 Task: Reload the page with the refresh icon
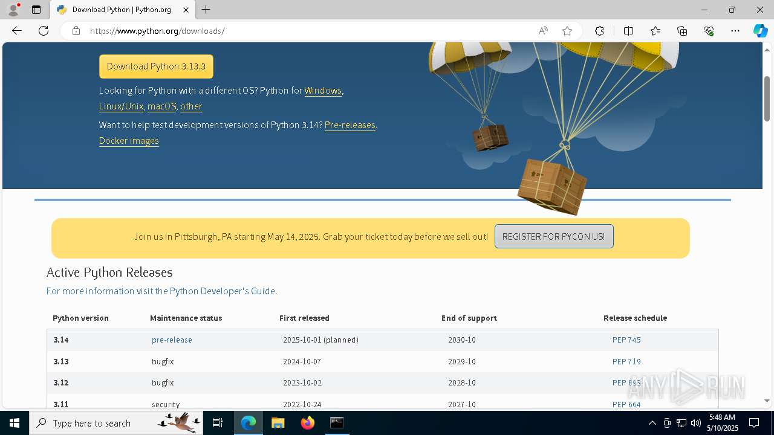tap(44, 31)
